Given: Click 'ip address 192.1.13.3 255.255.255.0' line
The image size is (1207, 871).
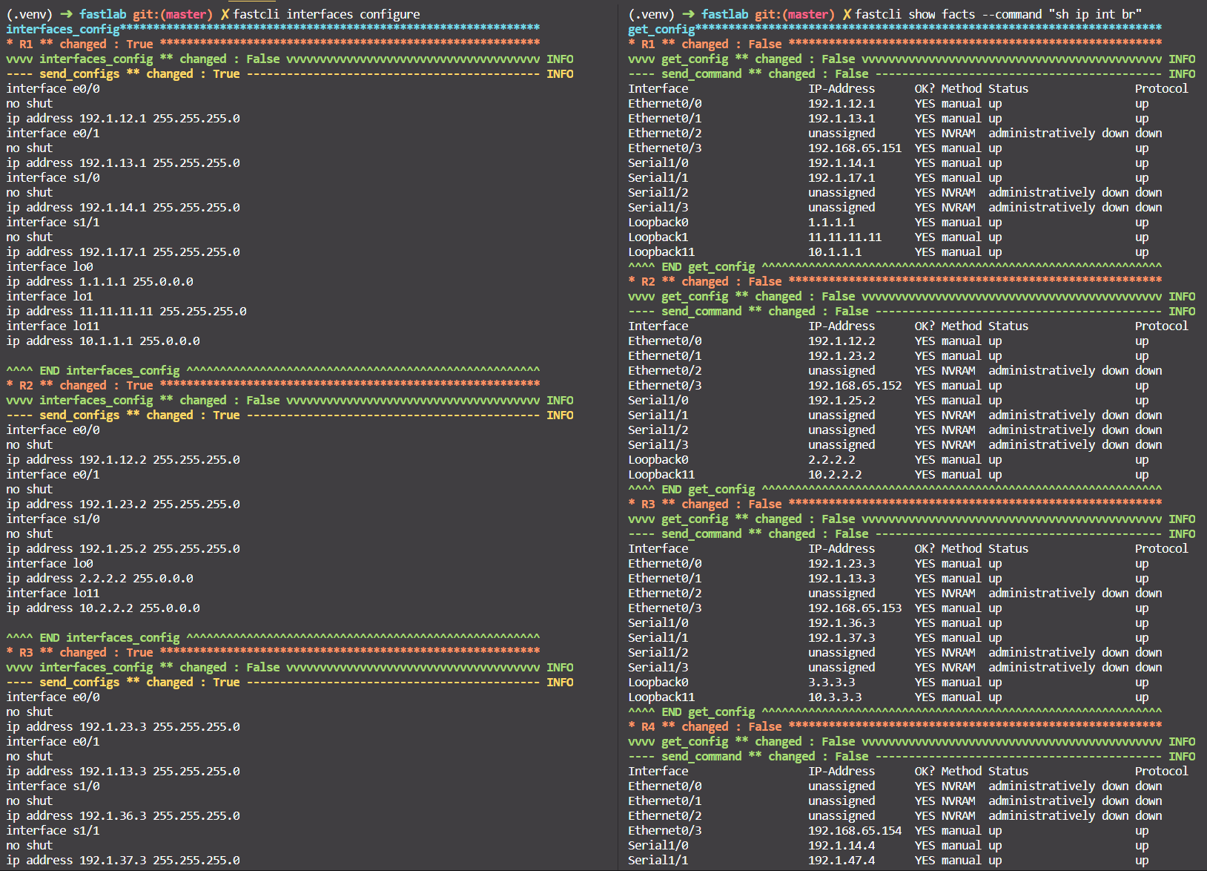Looking at the screenshot, I should pos(123,771).
